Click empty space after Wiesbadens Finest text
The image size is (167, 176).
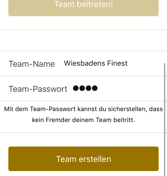(x=145, y=63)
